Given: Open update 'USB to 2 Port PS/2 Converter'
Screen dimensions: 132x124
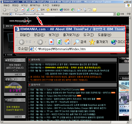Looking at the screenshot, I should point(63,90).
